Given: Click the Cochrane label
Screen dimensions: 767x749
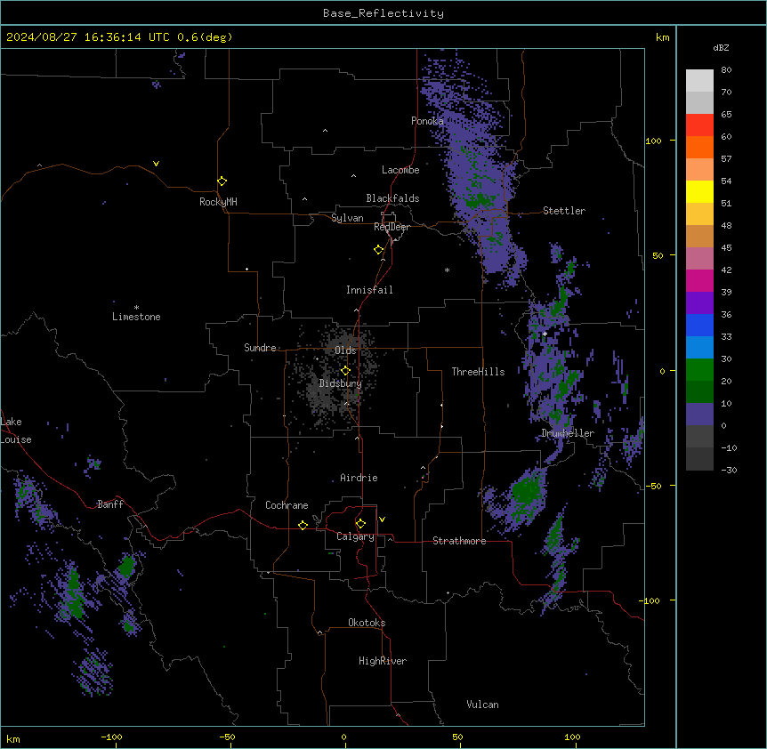Looking at the screenshot, I should click(287, 505).
